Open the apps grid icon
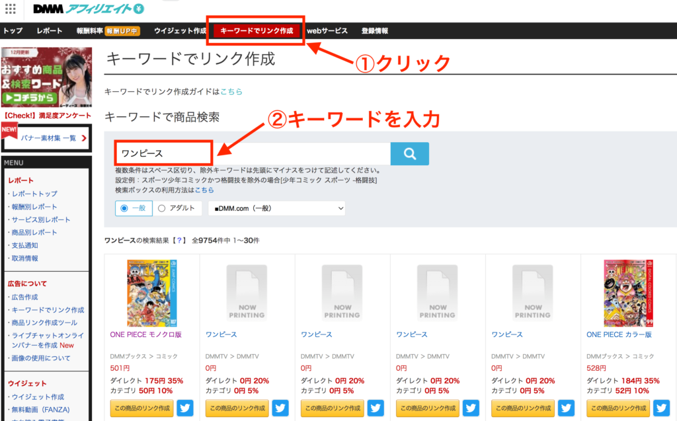 11,9
